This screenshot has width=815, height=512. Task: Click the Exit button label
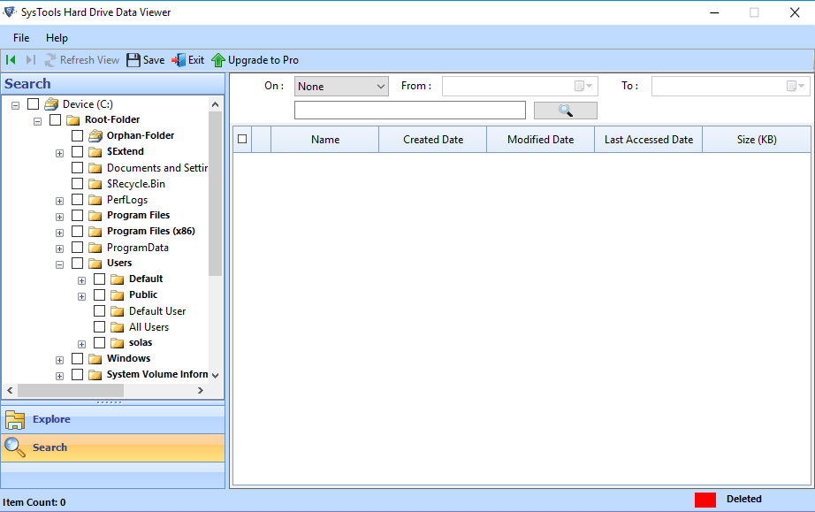pyautogui.click(x=196, y=60)
